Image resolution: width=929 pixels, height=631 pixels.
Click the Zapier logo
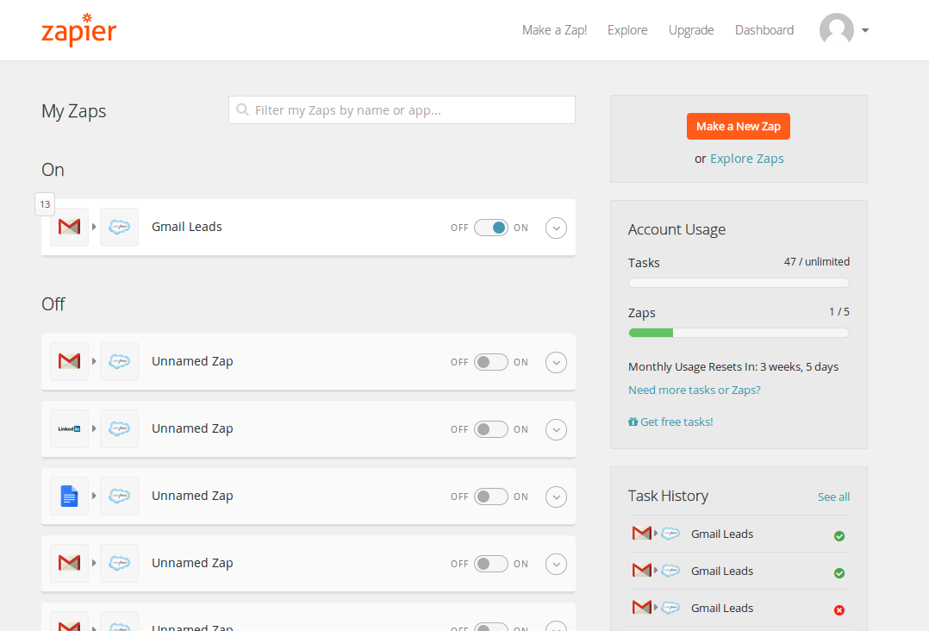[78, 29]
